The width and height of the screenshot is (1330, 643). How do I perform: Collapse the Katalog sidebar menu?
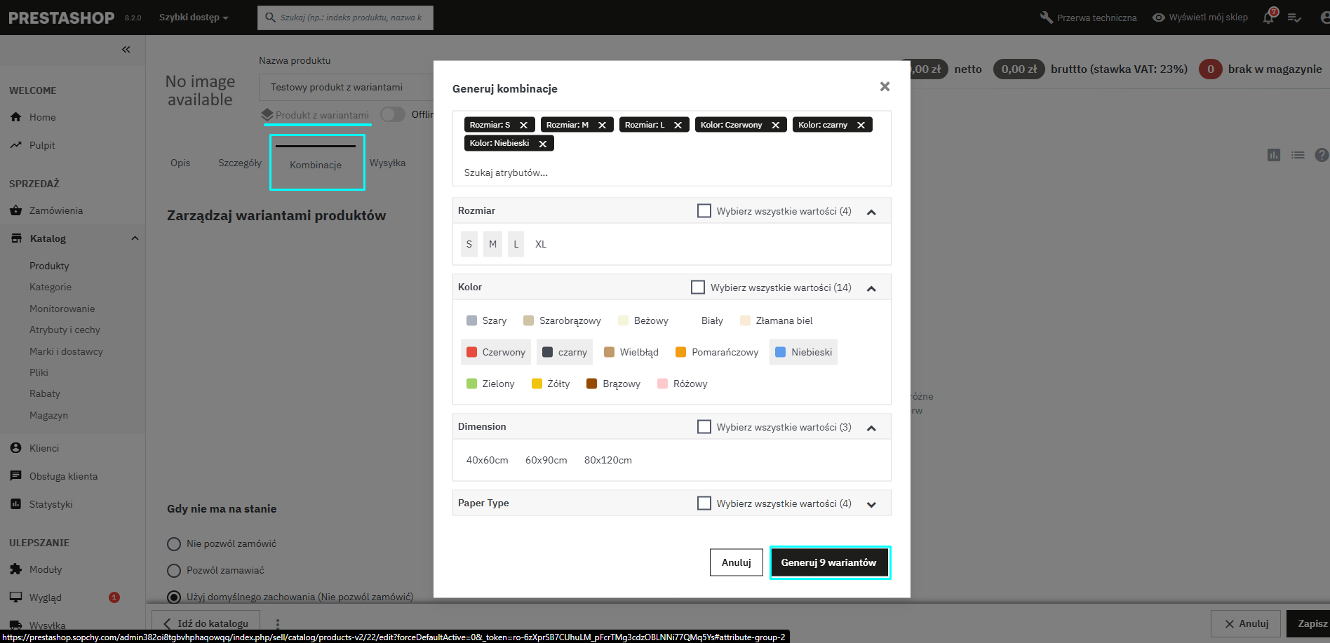point(135,238)
